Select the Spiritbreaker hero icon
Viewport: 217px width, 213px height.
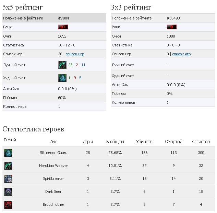click(8, 179)
